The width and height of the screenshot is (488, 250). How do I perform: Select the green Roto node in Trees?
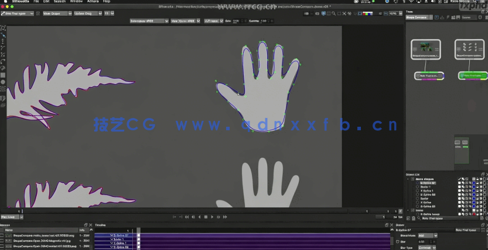[x=473, y=75]
